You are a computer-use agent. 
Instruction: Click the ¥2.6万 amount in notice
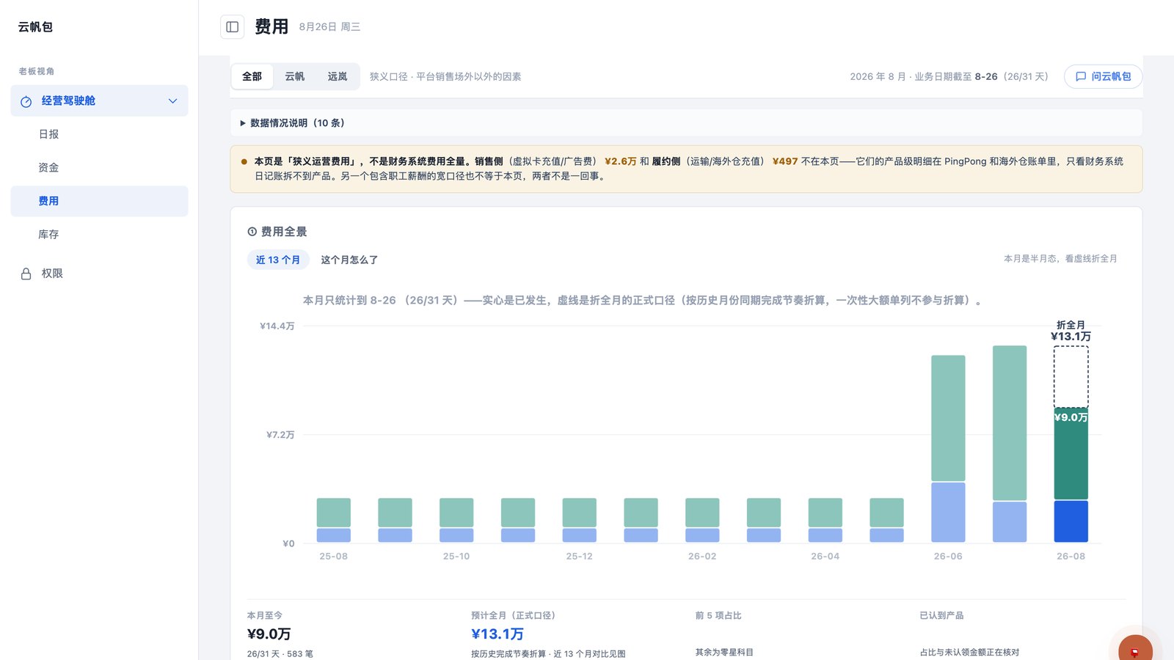pyautogui.click(x=621, y=161)
